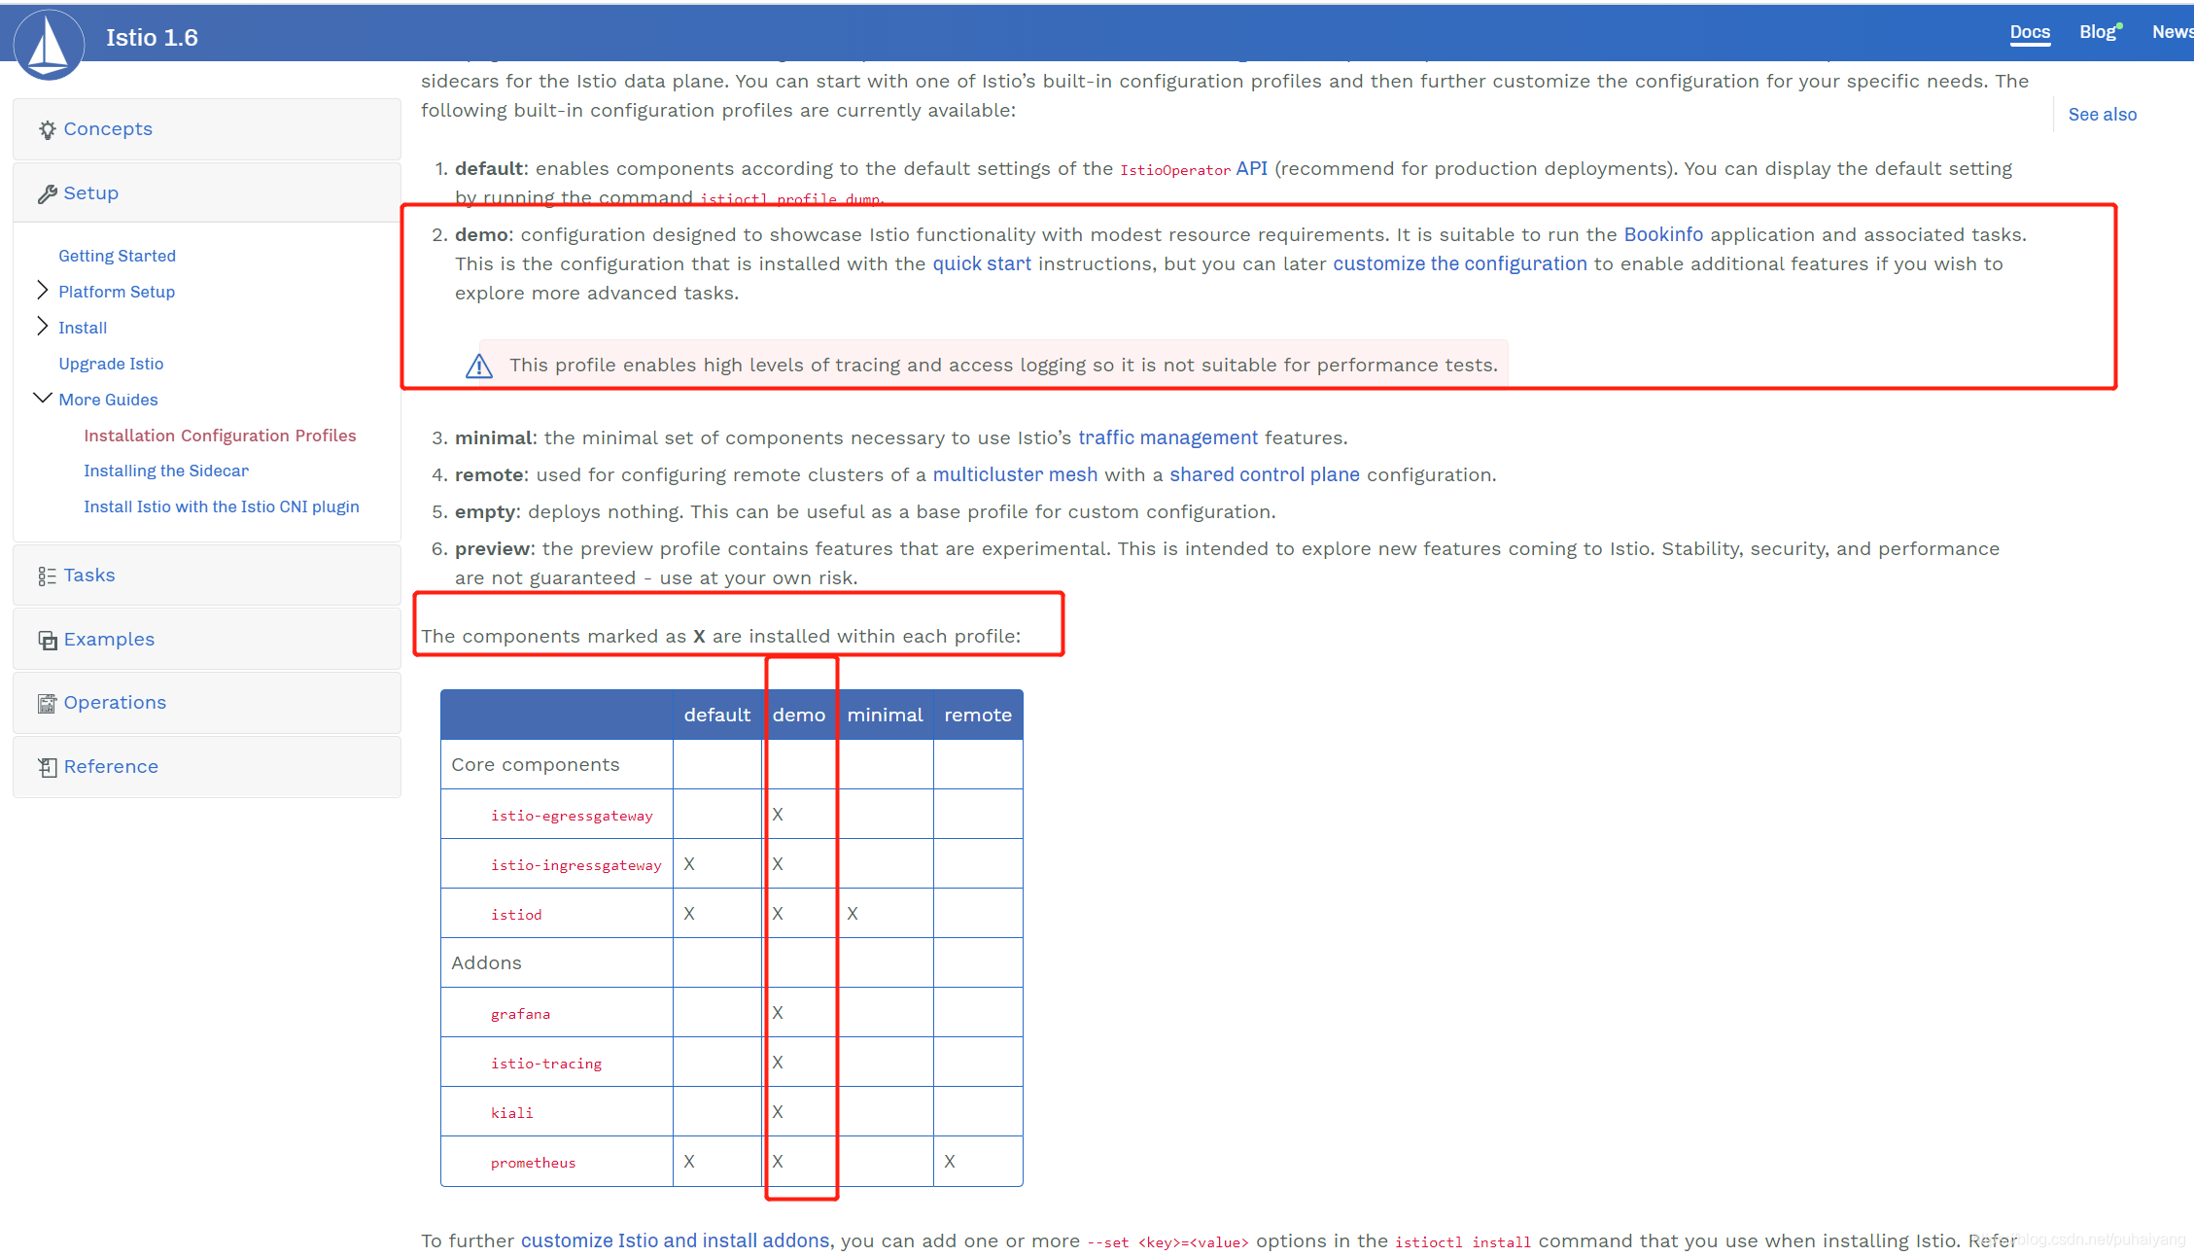Follow the traffic management link
Viewport: 2194px width, 1257px height.
point(1167,437)
